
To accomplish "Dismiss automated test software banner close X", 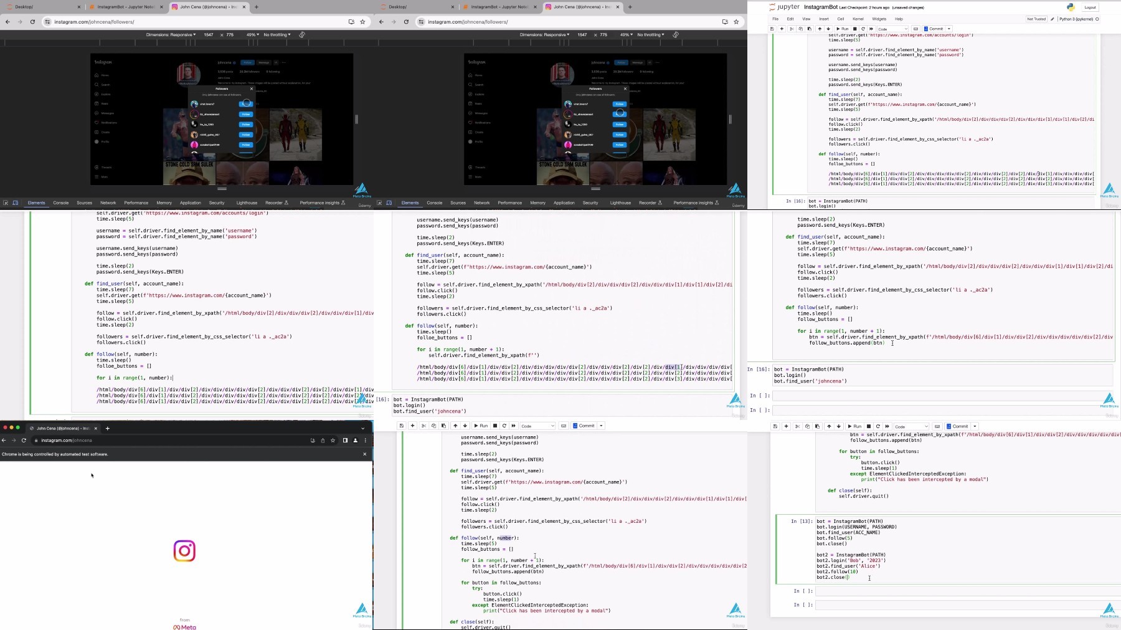I will pyautogui.click(x=365, y=454).
